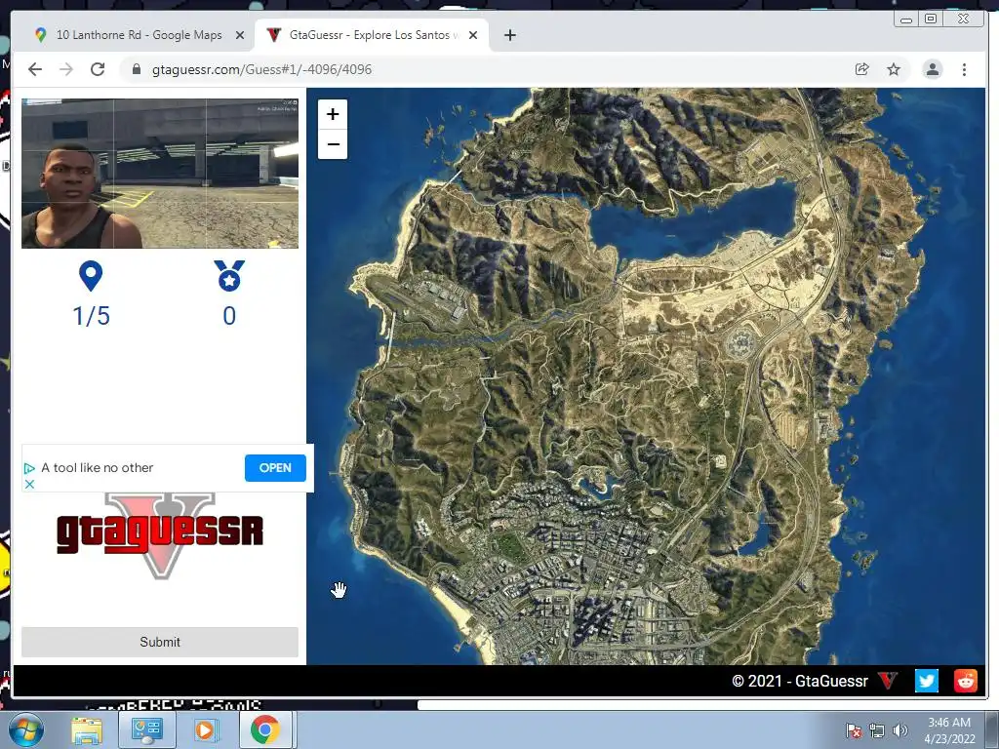Zoom out of the map with minus button
Screen dimensions: 999x749
coord(333,144)
